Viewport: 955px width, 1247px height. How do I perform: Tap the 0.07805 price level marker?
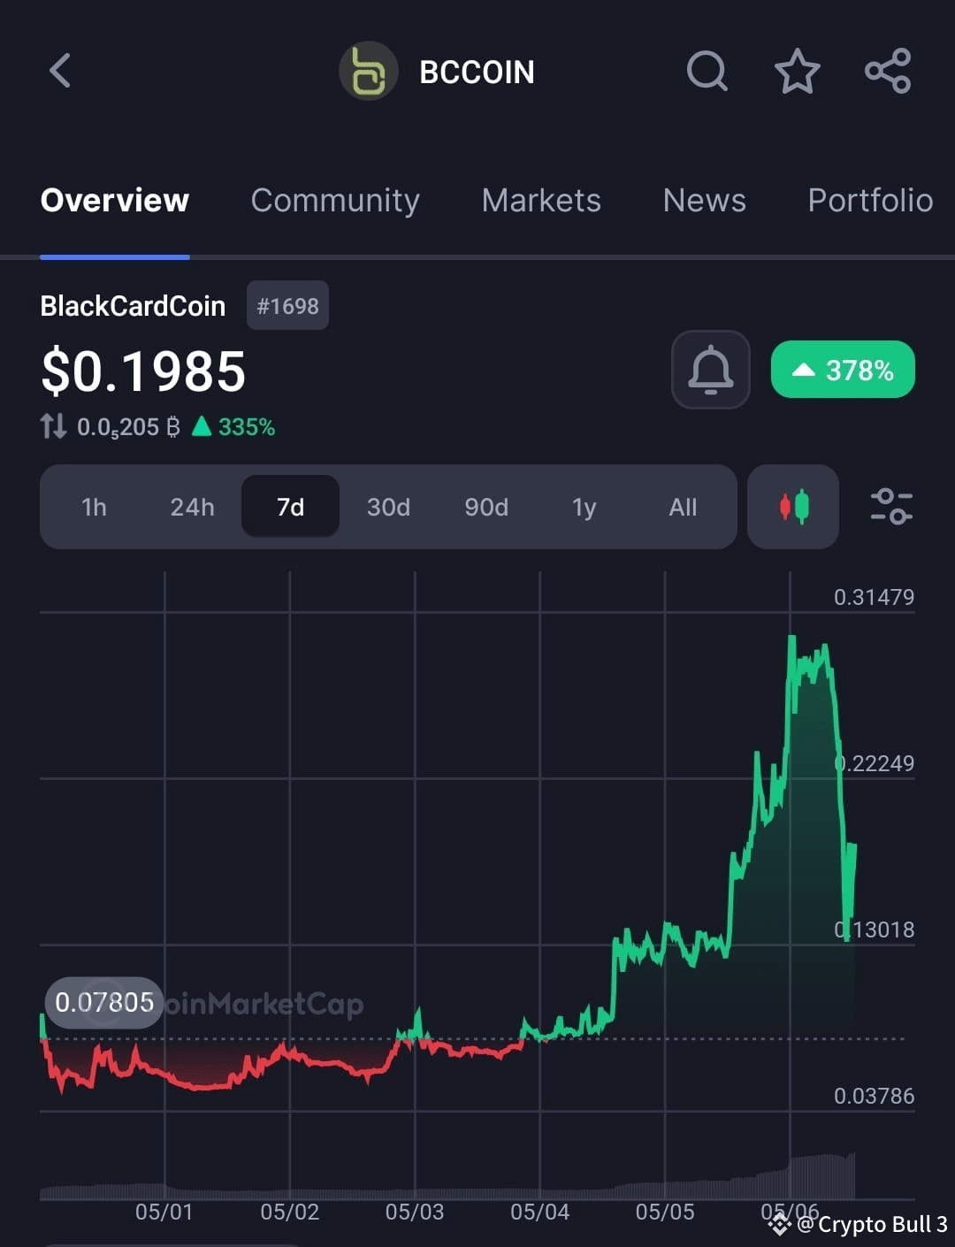pos(103,1002)
